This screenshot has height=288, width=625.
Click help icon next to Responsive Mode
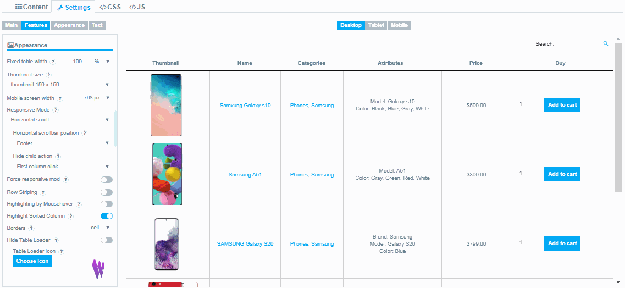coord(55,110)
